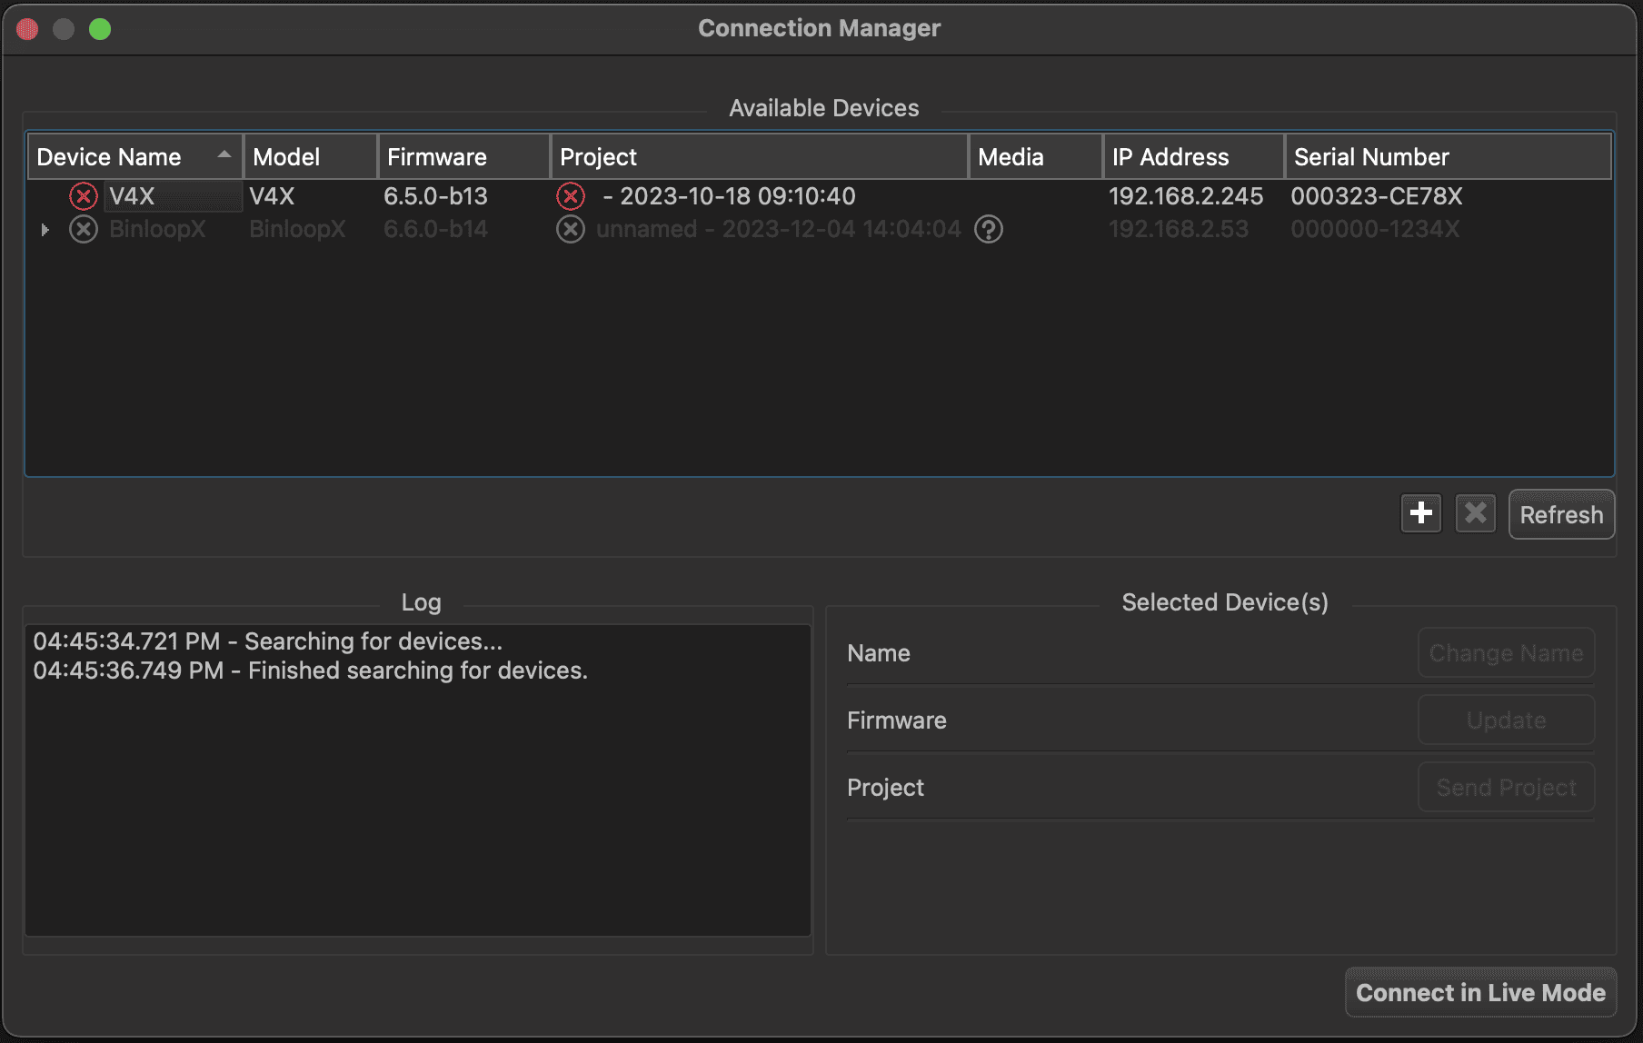The width and height of the screenshot is (1643, 1043).
Task: Click the question mark media icon for BinloopX
Action: coord(989,229)
